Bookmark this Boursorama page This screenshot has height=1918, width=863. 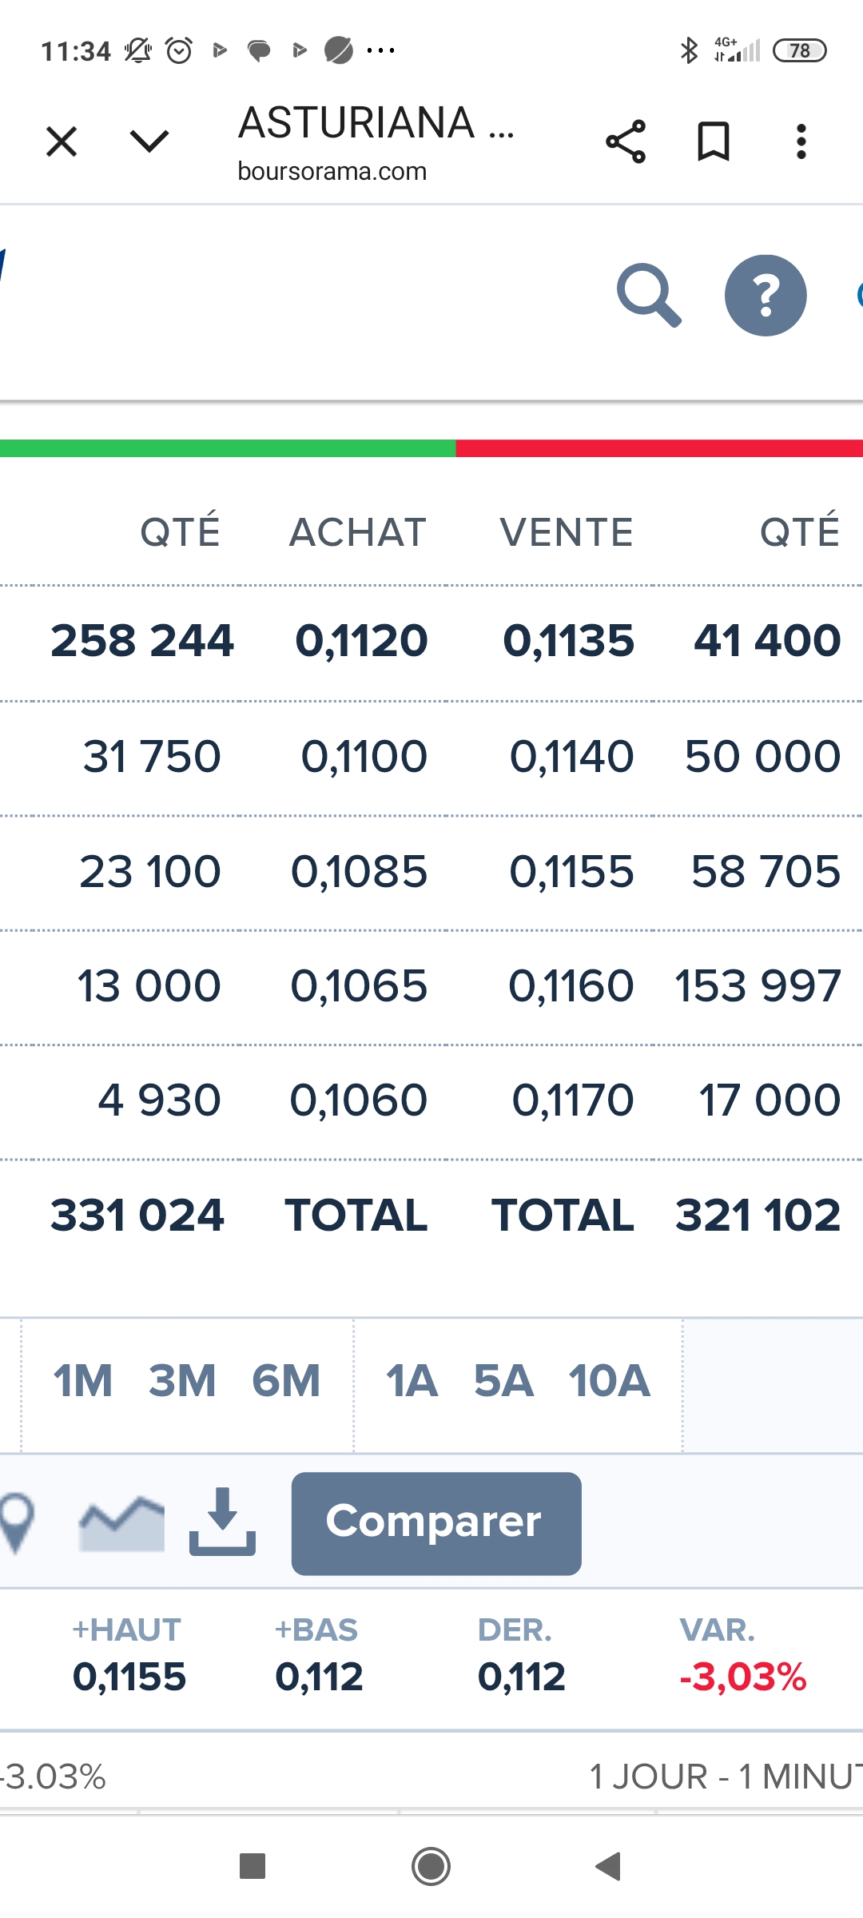click(x=713, y=142)
